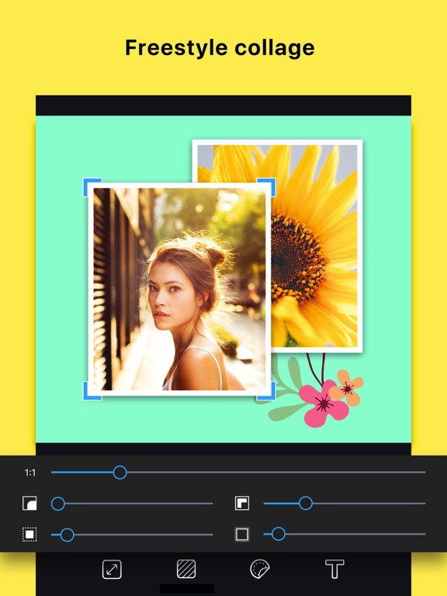Open the sticker tool
Screen dimensions: 447x596
(260, 569)
